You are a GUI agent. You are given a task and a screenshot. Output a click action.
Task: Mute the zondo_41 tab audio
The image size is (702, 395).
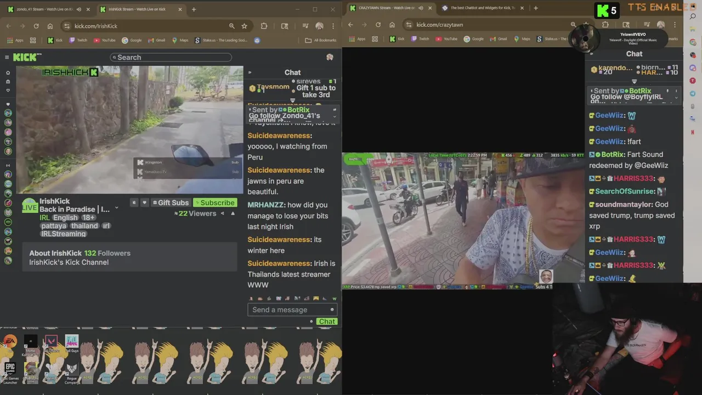pos(79,9)
